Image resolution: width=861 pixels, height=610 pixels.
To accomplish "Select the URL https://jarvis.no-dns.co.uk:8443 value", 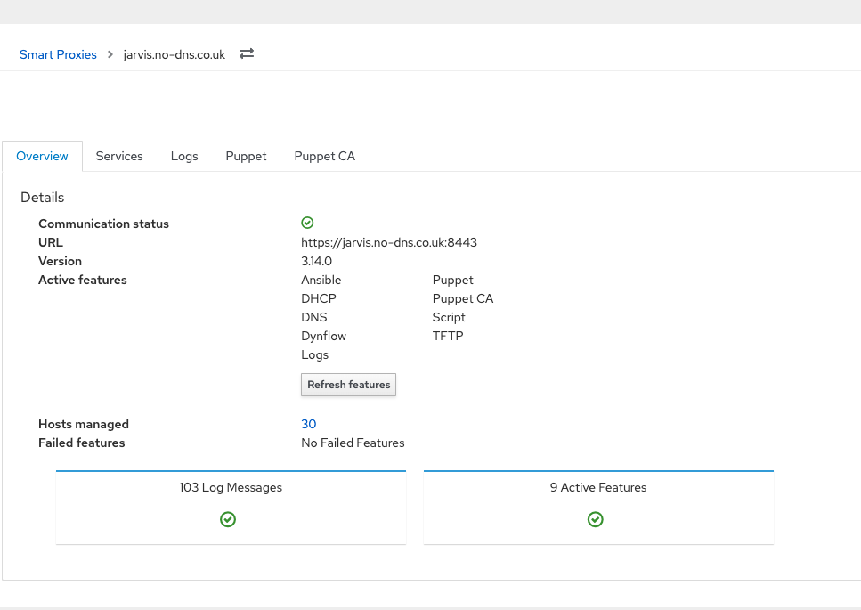I will pos(389,242).
